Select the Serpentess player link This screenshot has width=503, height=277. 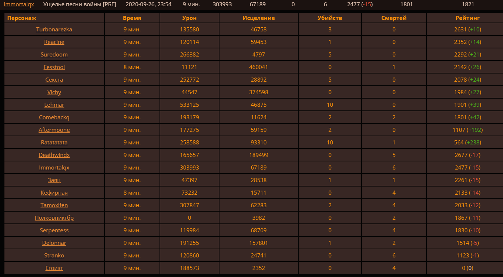click(x=54, y=230)
